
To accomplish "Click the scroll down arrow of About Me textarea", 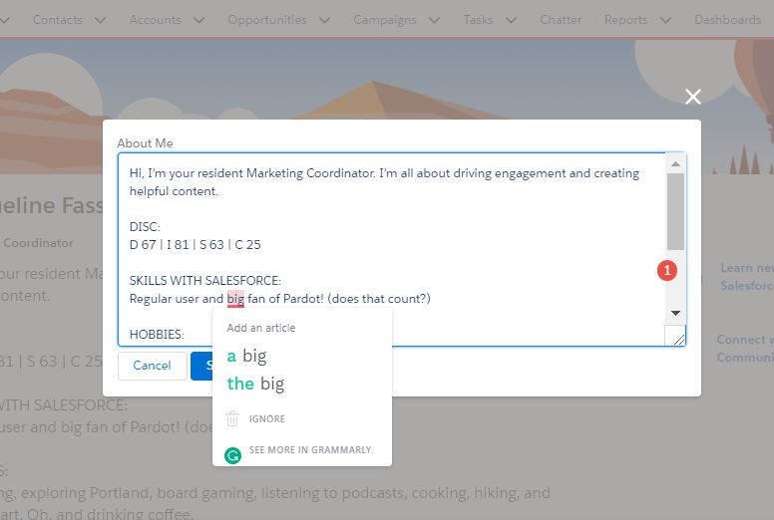I will 676,313.
